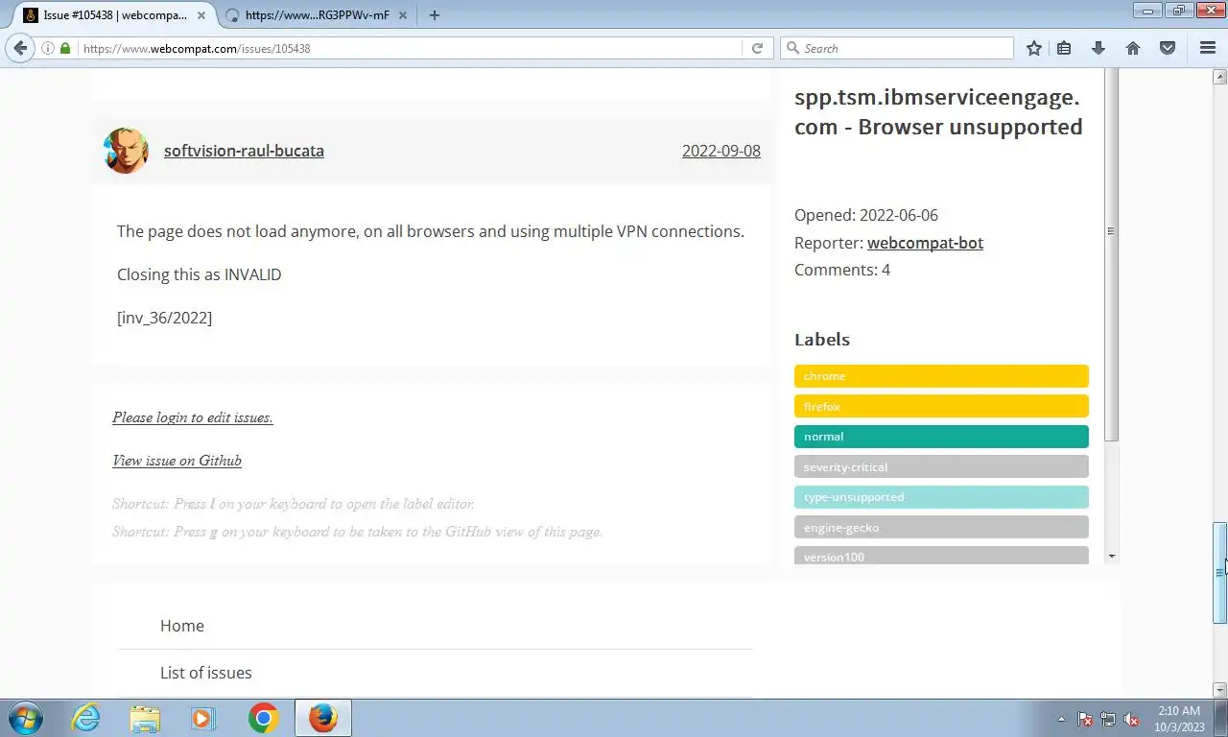
Task: Click the muted volume tray icon
Action: coord(1131,719)
